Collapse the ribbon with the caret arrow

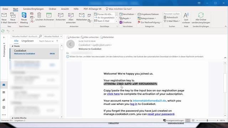(226, 26)
